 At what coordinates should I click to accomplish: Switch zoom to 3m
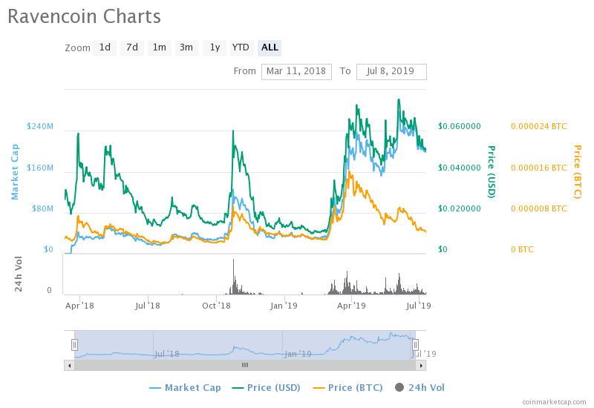(186, 47)
